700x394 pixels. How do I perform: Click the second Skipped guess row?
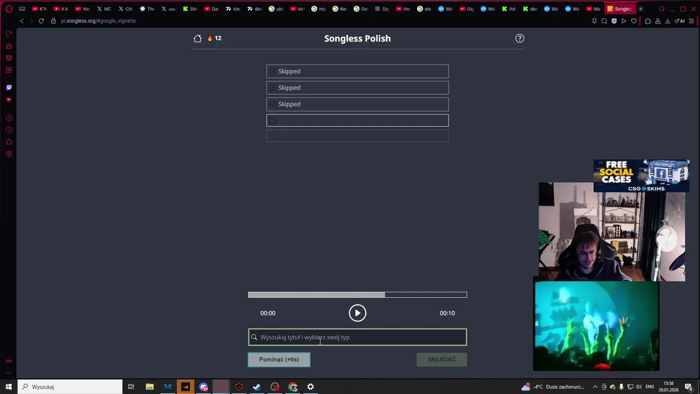click(358, 88)
